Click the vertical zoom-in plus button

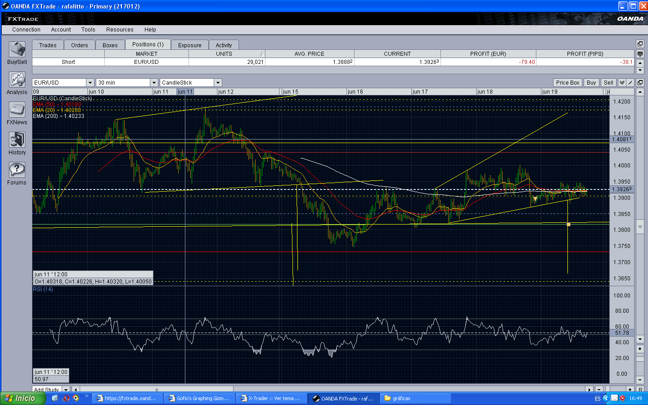[640, 349]
